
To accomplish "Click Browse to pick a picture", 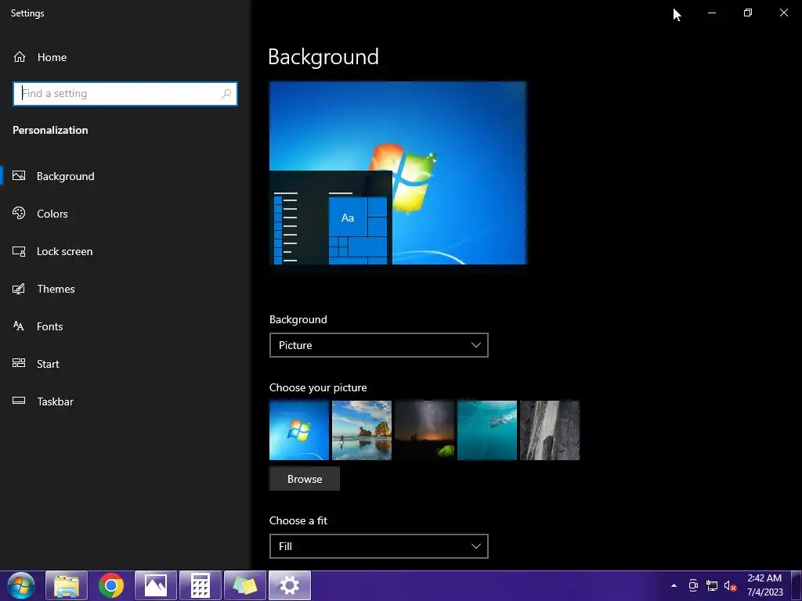I will (x=305, y=479).
